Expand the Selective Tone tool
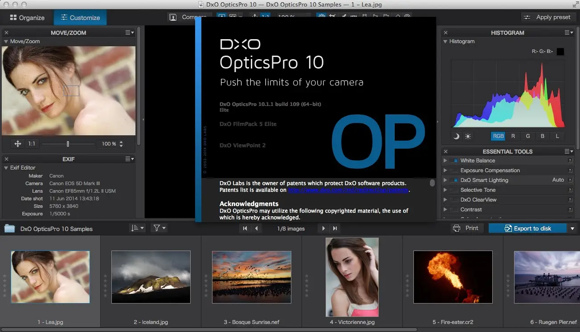Viewport: 580px width, 332px height. (445, 190)
